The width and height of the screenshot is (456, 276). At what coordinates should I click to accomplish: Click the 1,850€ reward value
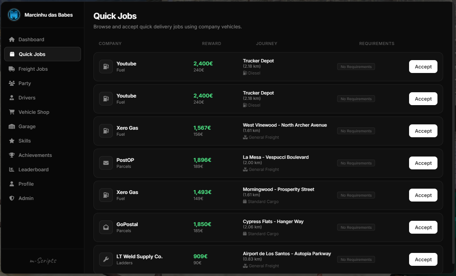point(202,224)
